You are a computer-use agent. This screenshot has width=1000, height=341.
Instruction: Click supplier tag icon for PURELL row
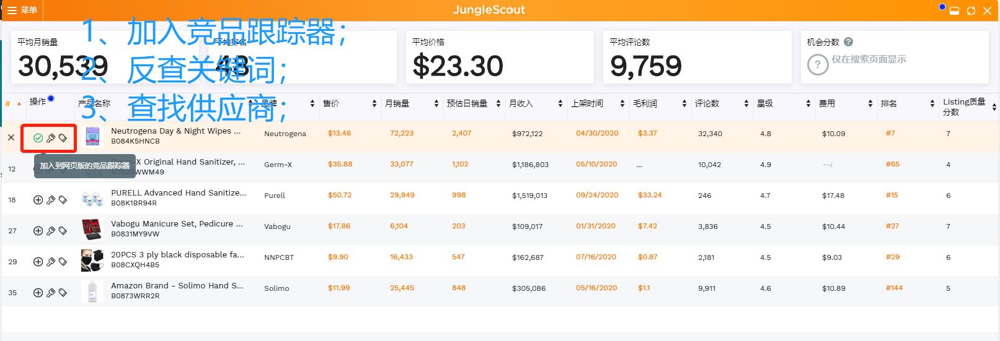(x=63, y=200)
